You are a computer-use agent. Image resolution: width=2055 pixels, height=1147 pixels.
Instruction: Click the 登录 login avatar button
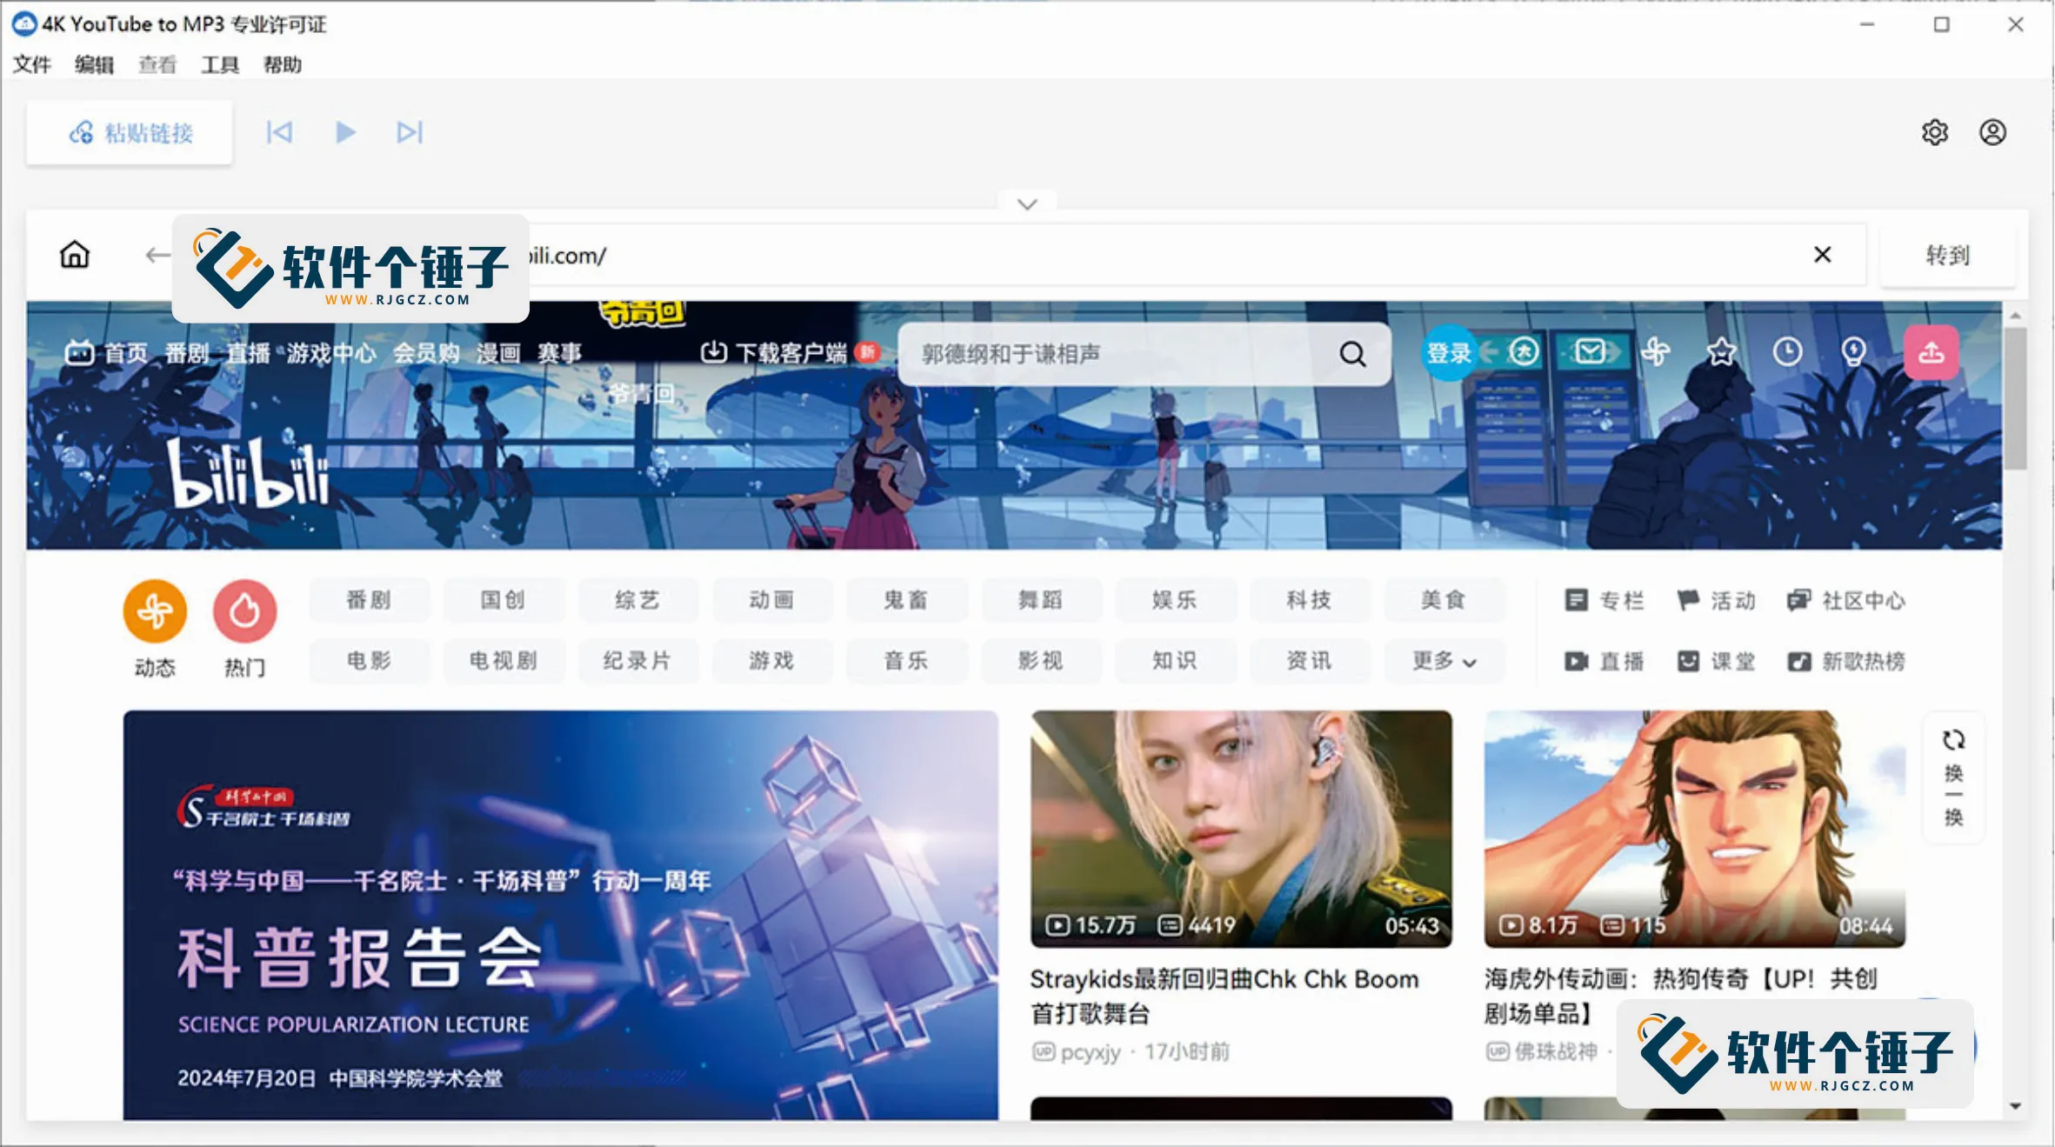1449,352
